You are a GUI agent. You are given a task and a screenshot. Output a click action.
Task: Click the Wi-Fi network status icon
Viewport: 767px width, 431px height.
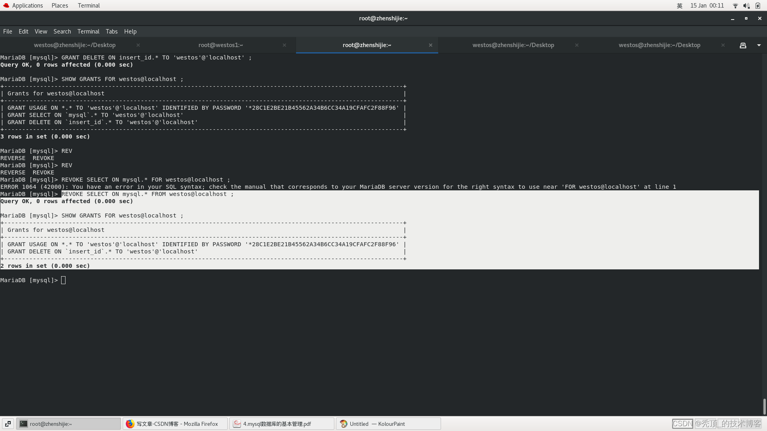tap(735, 6)
